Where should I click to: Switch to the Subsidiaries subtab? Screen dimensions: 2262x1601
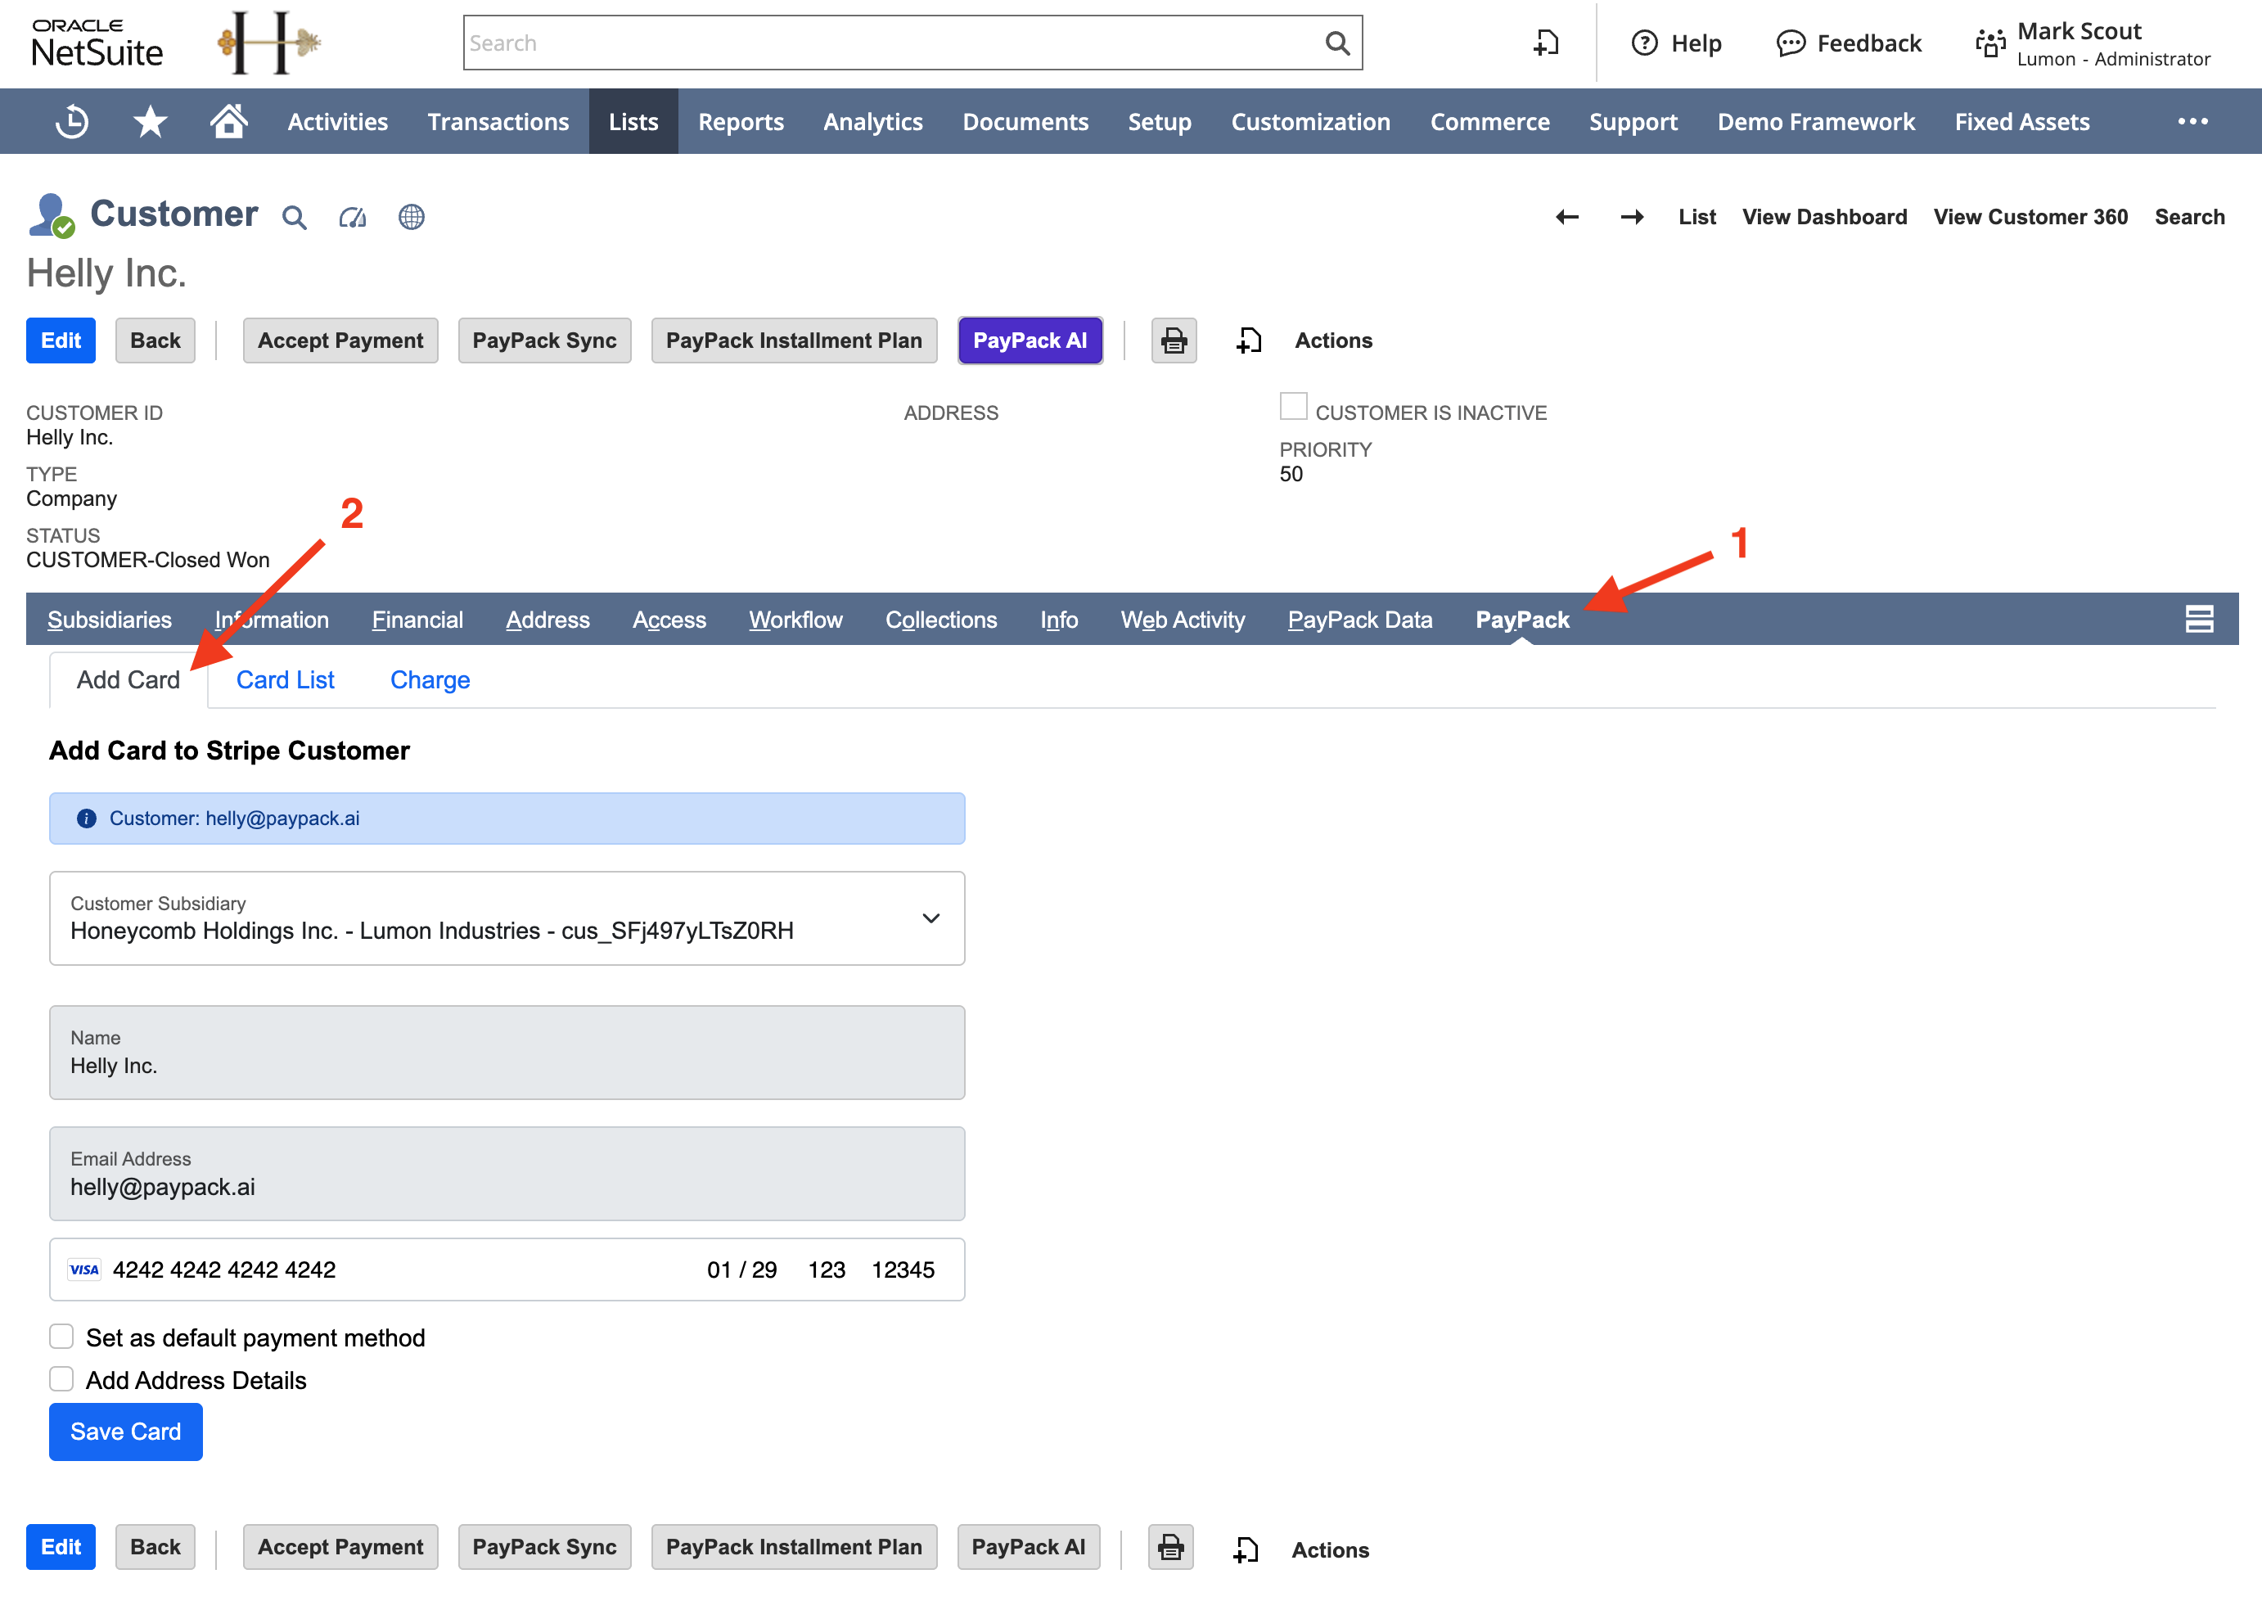110,619
